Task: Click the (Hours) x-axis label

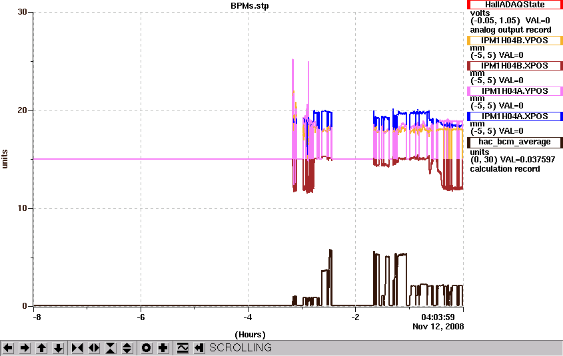Action: 250,335
